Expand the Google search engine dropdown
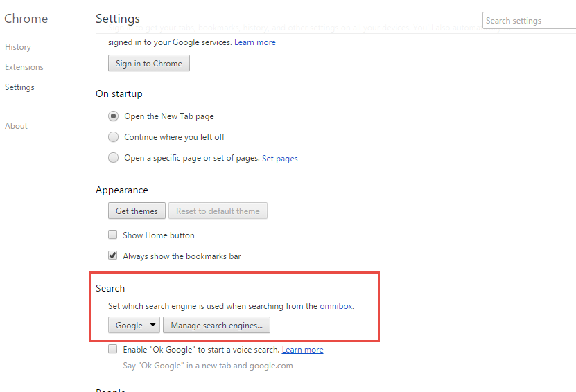This screenshot has height=392, width=576. (x=134, y=326)
